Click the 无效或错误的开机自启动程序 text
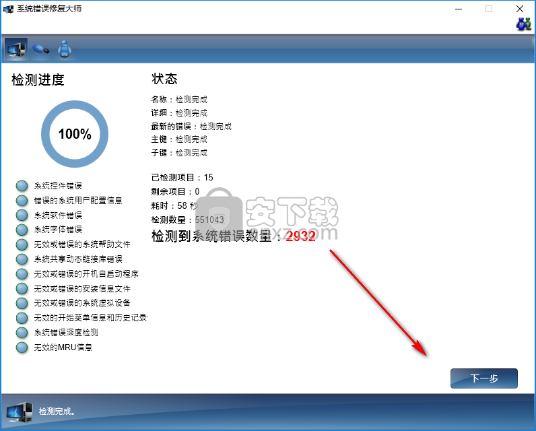The width and height of the screenshot is (536, 431). pyautogui.click(x=86, y=274)
